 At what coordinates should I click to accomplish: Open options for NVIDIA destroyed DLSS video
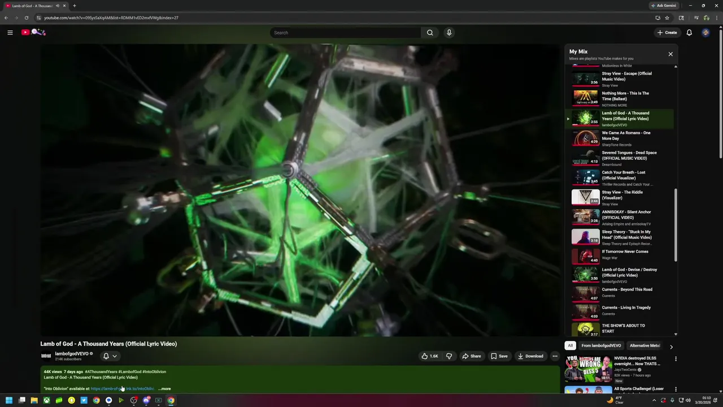point(676,359)
